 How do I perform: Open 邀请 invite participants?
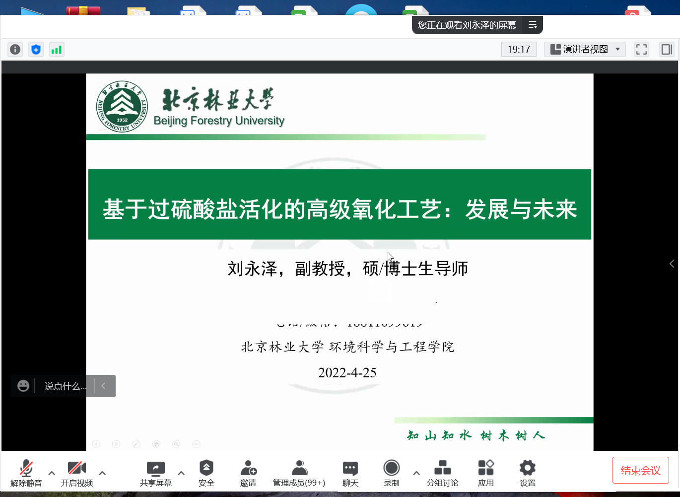click(248, 473)
